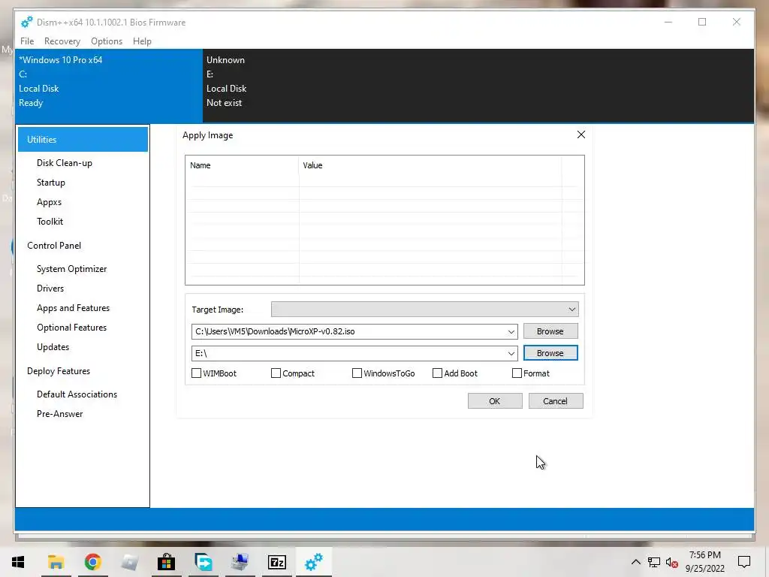Open 7-Zip from the taskbar

pyautogui.click(x=276, y=562)
